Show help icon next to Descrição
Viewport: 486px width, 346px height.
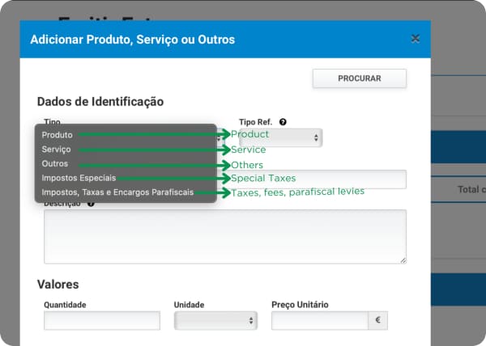pos(91,204)
